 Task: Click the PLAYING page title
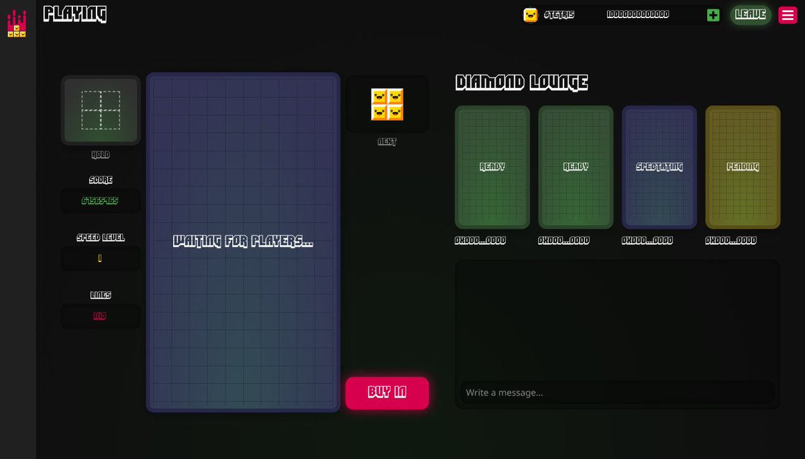75,14
